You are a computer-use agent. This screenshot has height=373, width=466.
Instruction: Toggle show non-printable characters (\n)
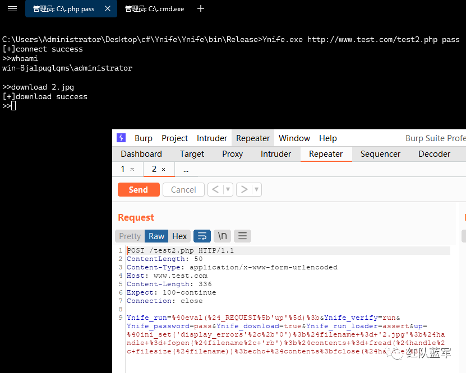(222, 236)
